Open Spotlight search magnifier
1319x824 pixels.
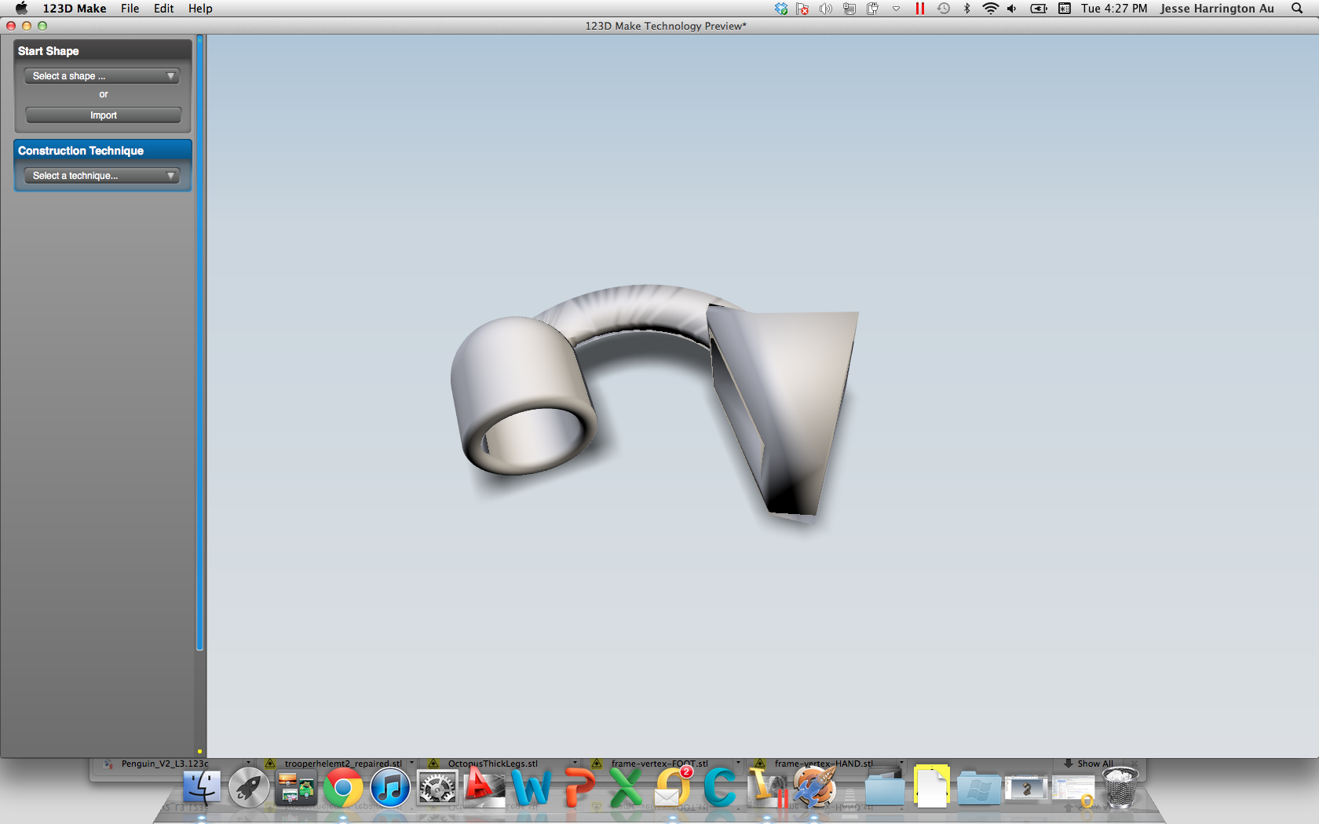(1297, 9)
